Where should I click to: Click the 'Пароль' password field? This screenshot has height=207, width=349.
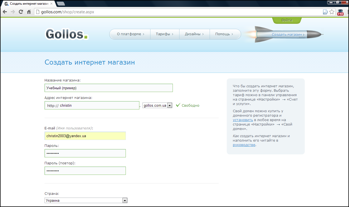pyautogui.click(x=85, y=153)
